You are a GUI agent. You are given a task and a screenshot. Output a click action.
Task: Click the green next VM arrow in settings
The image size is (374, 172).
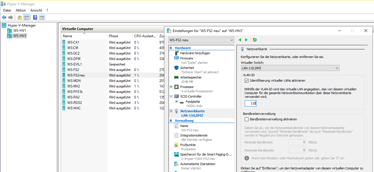click(x=246, y=40)
